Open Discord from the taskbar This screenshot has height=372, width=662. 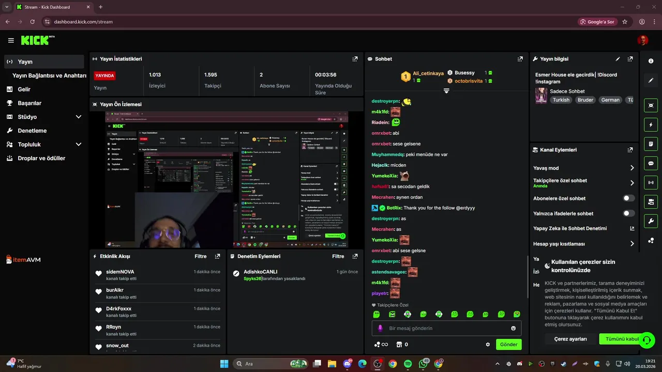pyautogui.click(x=347, y=364)
